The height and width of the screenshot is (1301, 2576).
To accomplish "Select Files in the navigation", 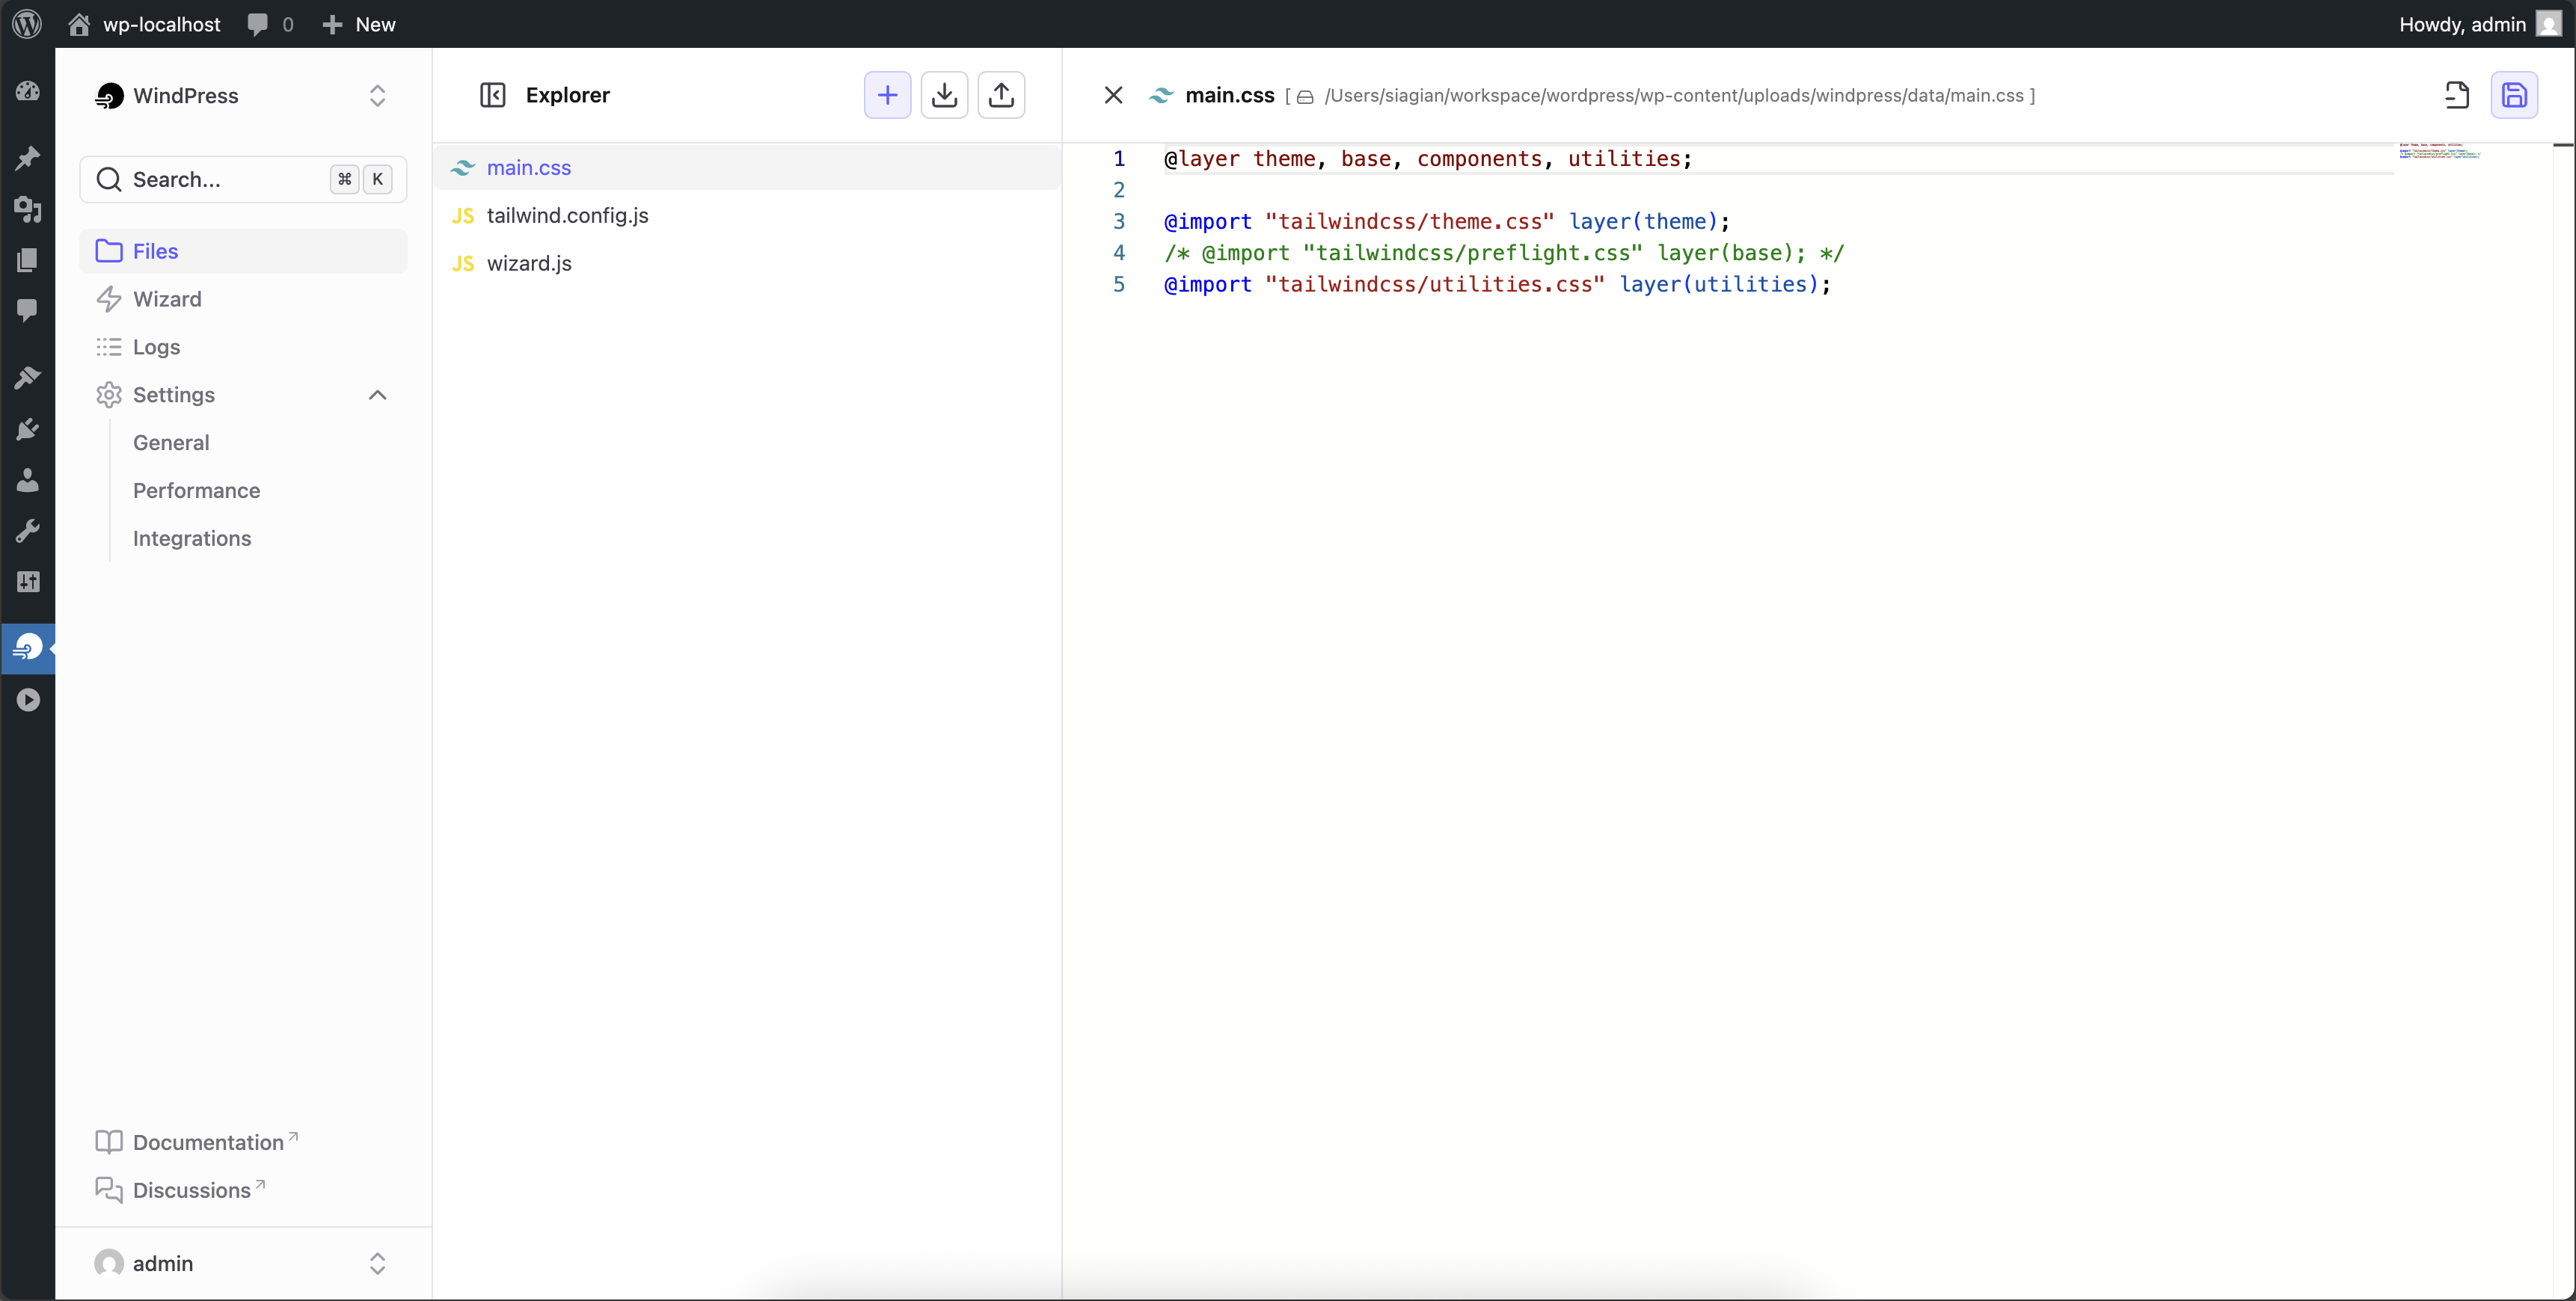I will [243, 251].
